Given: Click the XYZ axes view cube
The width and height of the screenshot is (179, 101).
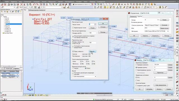Looking at the screenshot, I should pos(30,88).
